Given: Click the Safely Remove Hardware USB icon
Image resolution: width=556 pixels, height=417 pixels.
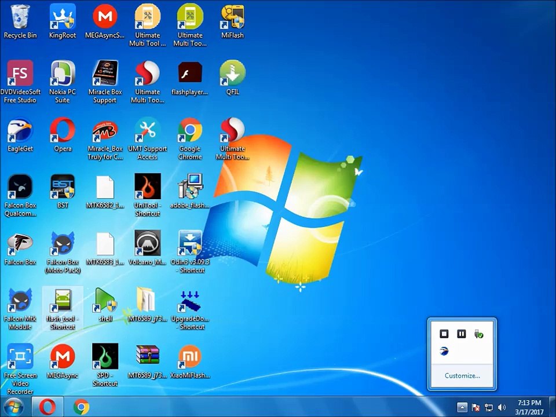Looking at the screenshot, I should [479, 334].
